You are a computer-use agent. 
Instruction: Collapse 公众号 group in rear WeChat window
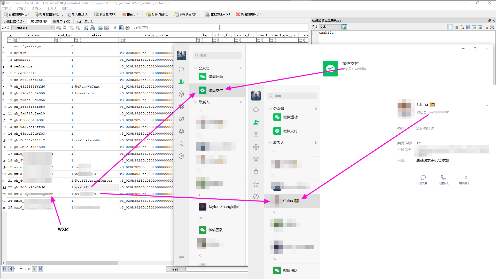click(196, 68)
